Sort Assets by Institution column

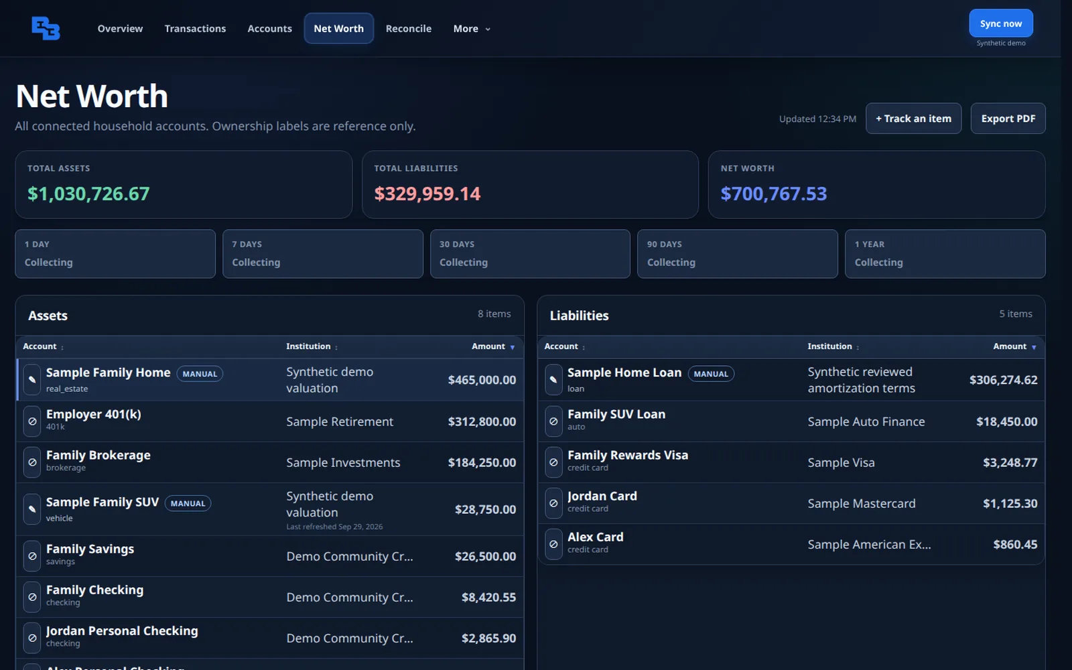312,346
